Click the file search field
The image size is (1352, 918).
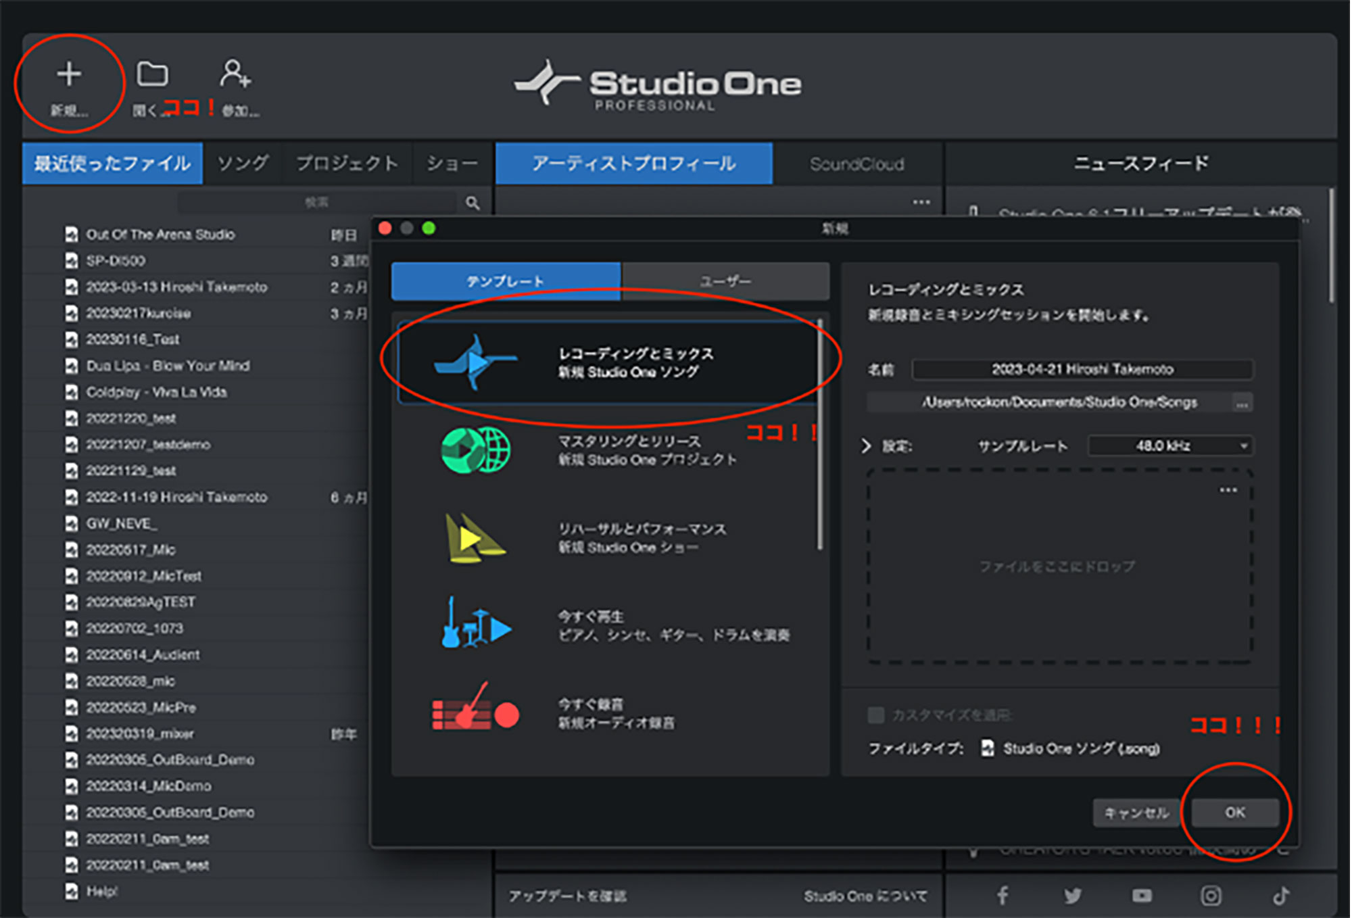[x=317, y=202]
